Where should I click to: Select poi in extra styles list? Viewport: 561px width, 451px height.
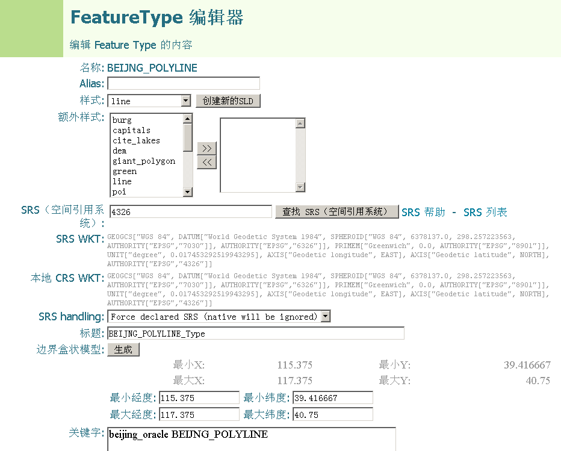(119, 192)
